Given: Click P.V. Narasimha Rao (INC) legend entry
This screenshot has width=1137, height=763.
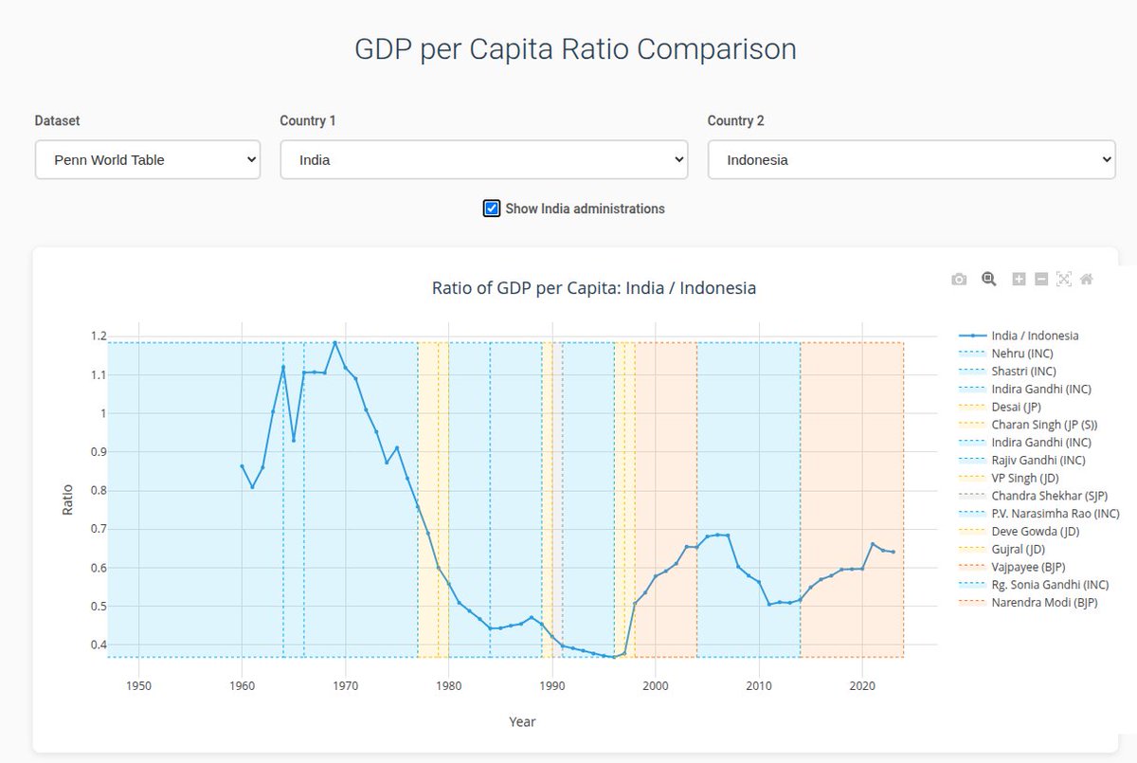Looking at the screenshot, I should [1055, 514].
